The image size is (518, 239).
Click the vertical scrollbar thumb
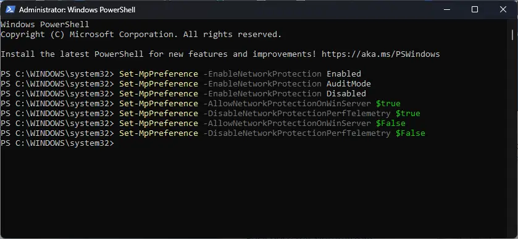[x=512, y=35]
